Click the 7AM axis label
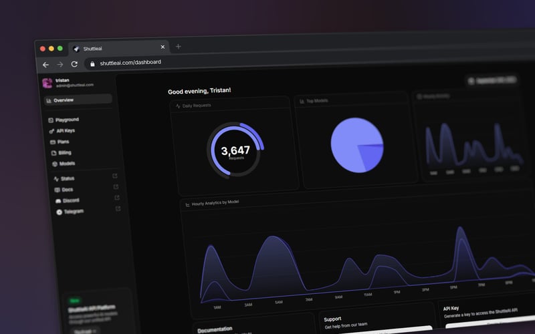Screen dimensions: 535x334 click(x=309, y=299)
